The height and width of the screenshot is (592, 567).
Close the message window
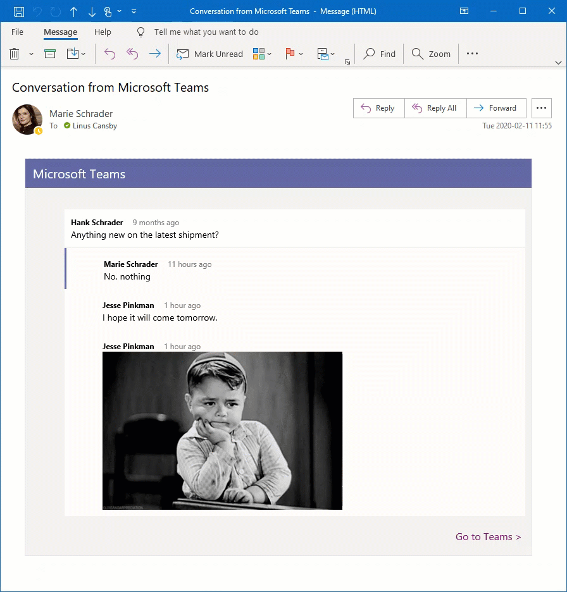(x=552, y=11)
